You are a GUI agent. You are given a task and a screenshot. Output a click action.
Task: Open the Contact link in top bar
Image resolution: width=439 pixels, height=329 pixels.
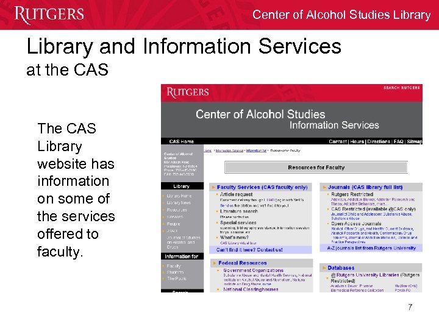point(338,141)
